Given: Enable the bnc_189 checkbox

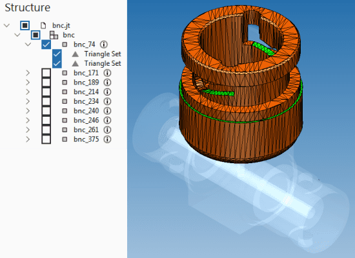Looking at the screenshot, I should click(x=46, y=82).
